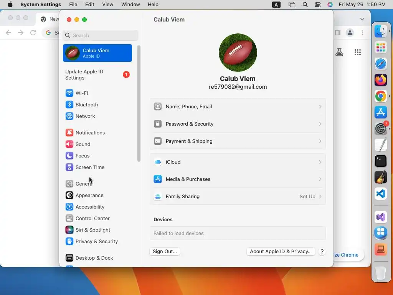Open About Apple ID & Privacy
The width and height of the screenshot is (393, 295).
tap(281, 252)
